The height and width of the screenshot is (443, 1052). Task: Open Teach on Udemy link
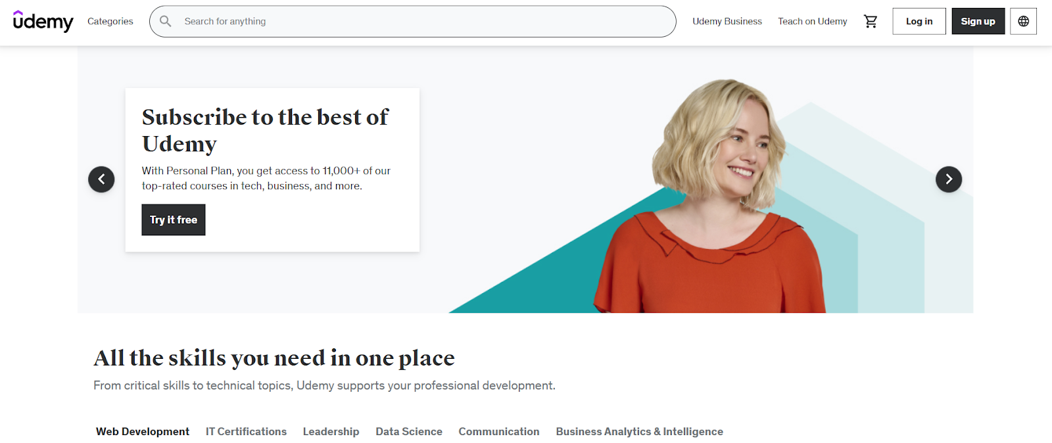[813, 22]
